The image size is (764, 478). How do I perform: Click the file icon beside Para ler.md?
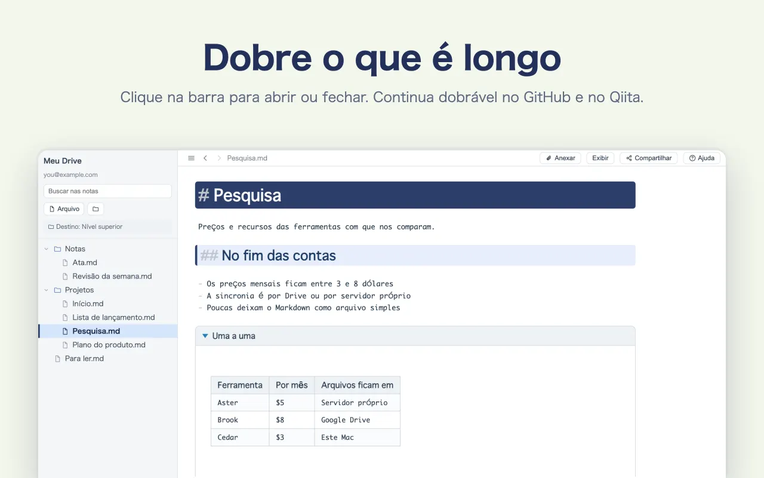coord(58,358)
